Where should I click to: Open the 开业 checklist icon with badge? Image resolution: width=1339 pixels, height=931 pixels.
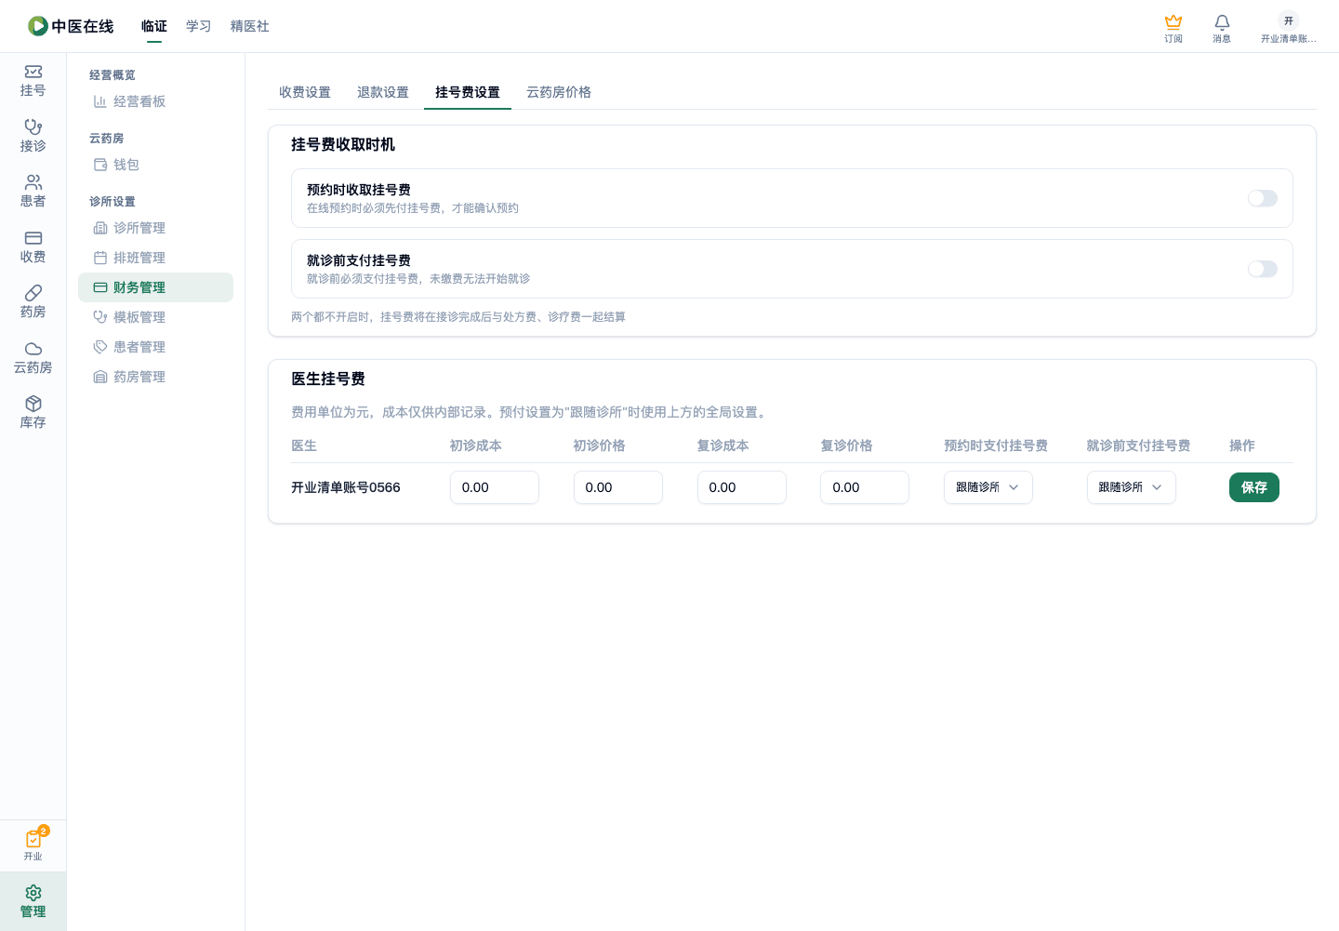click(33, 845)
